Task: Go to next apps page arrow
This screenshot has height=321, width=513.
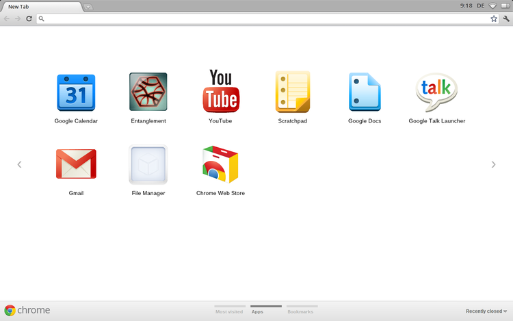Action: (x=494, y=164)
